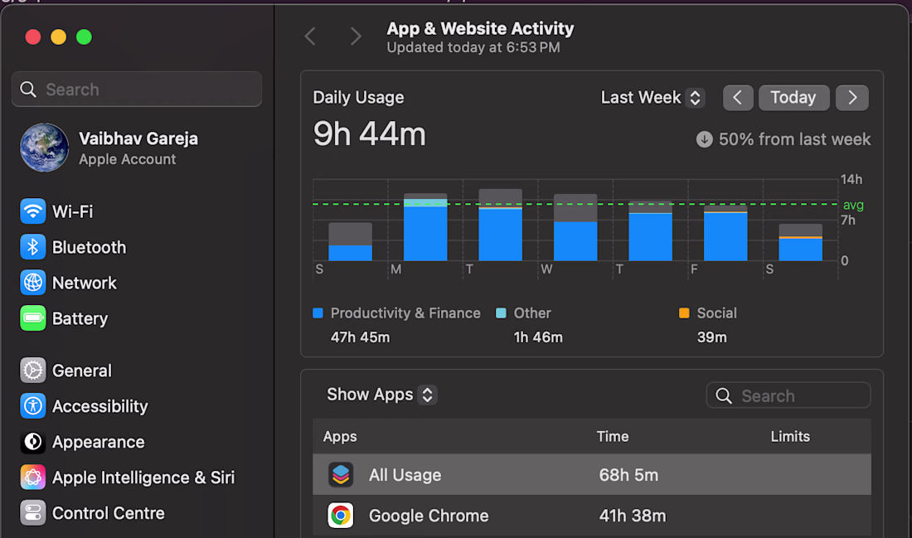912x538 pixels.
Task: Go to next period with right arrow
Action: point(852,98)
